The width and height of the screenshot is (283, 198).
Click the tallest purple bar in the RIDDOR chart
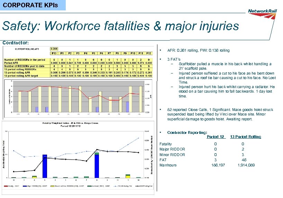coord(127,107)
